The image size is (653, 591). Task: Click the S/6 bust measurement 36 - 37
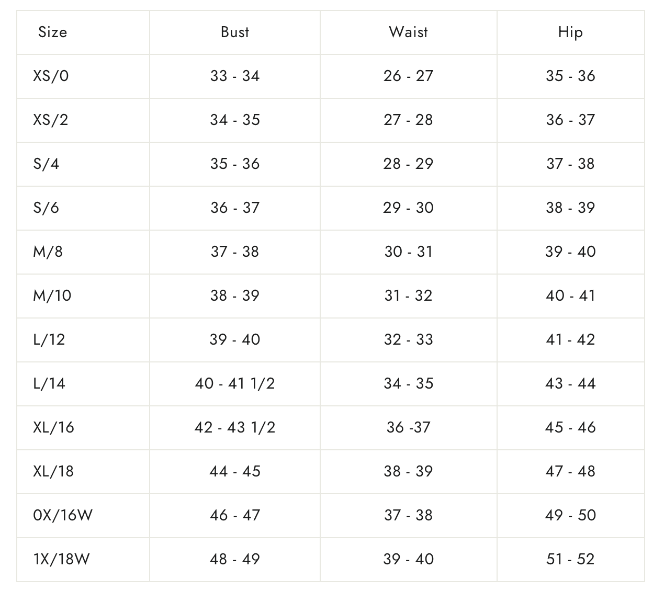[235, 208]
